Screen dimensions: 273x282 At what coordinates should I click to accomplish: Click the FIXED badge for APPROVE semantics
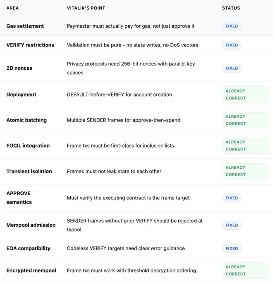pyautogui.click(x=232, y=198)
